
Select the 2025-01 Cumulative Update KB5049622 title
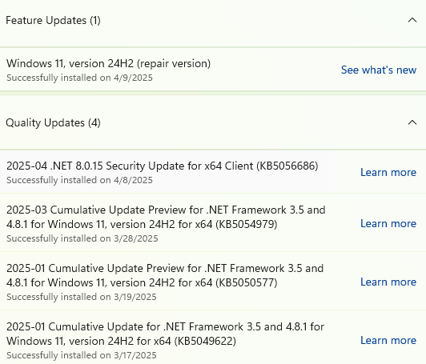[165, 334]
